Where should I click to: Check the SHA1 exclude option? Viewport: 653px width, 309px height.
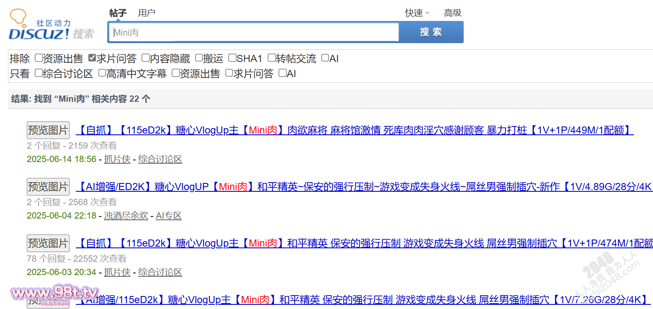click(232, 58)
